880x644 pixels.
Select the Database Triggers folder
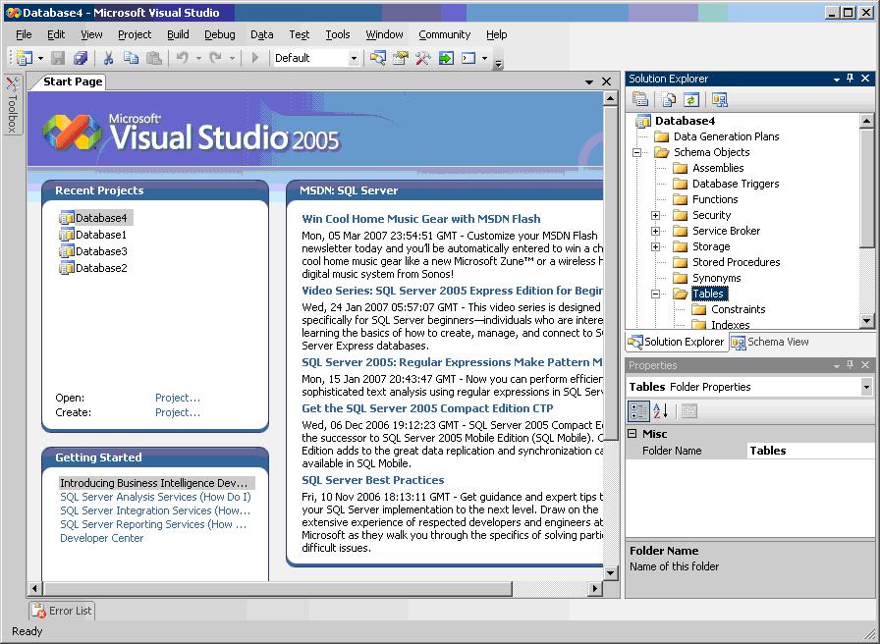tap(736, 184)
